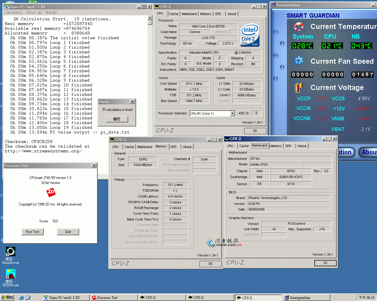Select Cache tab in top CPU-Z window

coord(174,14)
